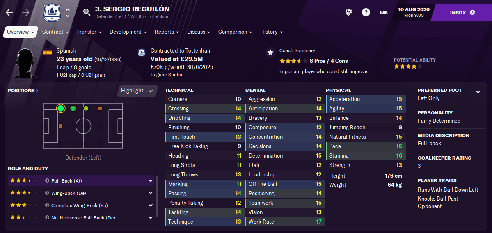Image resolution: width=492 pixels, height=233 pixels.
Task: Select the bright green Defender Left position dot
Action: 61,109
